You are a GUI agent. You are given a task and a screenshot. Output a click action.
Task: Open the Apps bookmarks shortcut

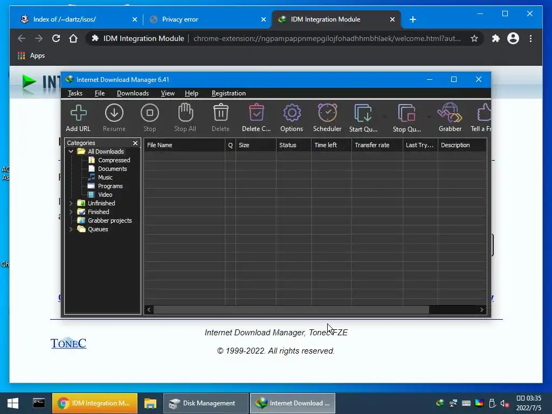point(31,56)
